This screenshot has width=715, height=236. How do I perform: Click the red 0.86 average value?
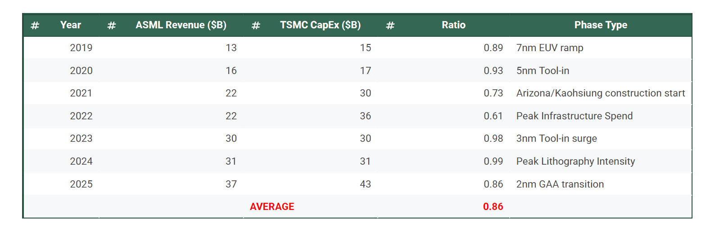tap(493, 207)
